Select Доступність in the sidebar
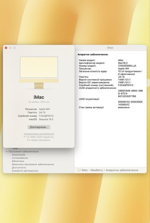Screen dimensions: 150x223 pos(19,168)
